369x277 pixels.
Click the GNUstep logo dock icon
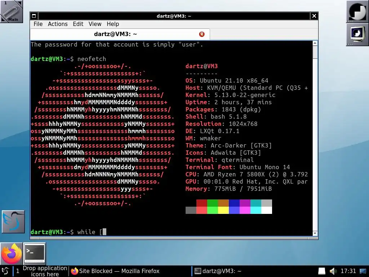(357, 12)
